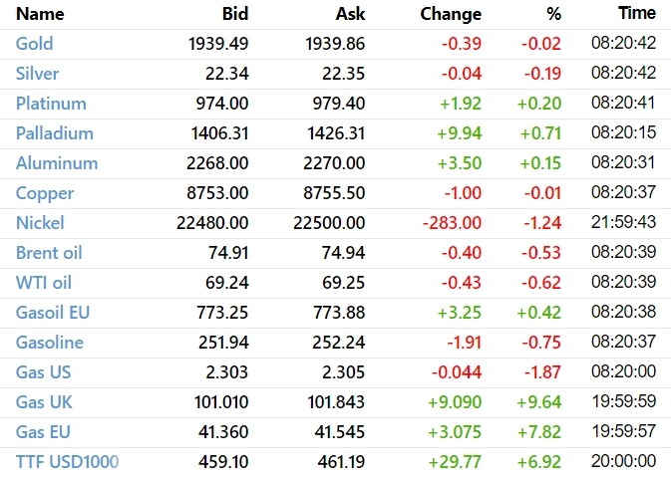Screen dimensions: 671x479
Task: Click the Bid column header
Action: pyautogui.click(x=234, y=14)
